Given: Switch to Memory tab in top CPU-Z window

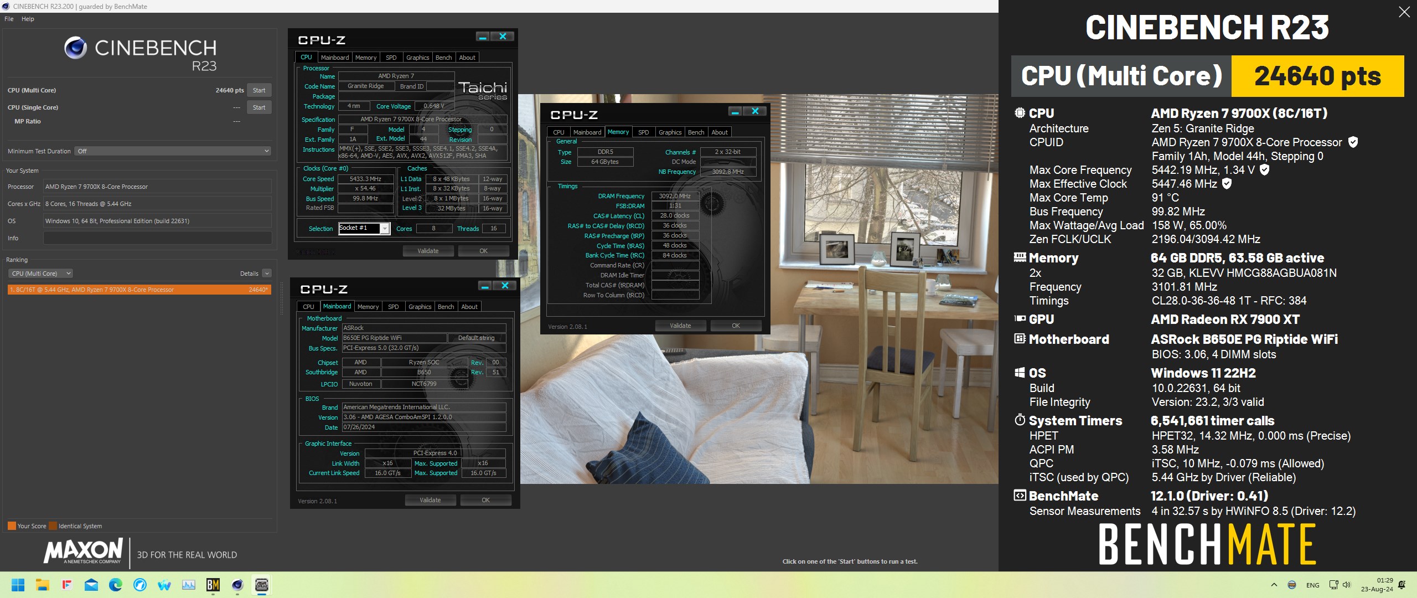Looking at the screenshot, I should [x=366, y=58].
